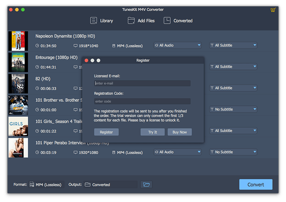Select the Add Files tab label
Screen dimensions: 286x202
(146, 21)
